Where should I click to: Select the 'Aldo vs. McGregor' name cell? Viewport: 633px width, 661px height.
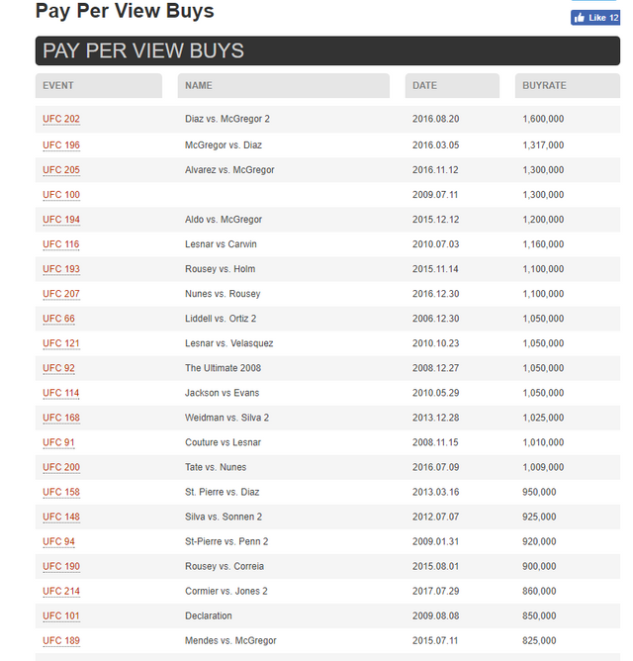(224, 220)
